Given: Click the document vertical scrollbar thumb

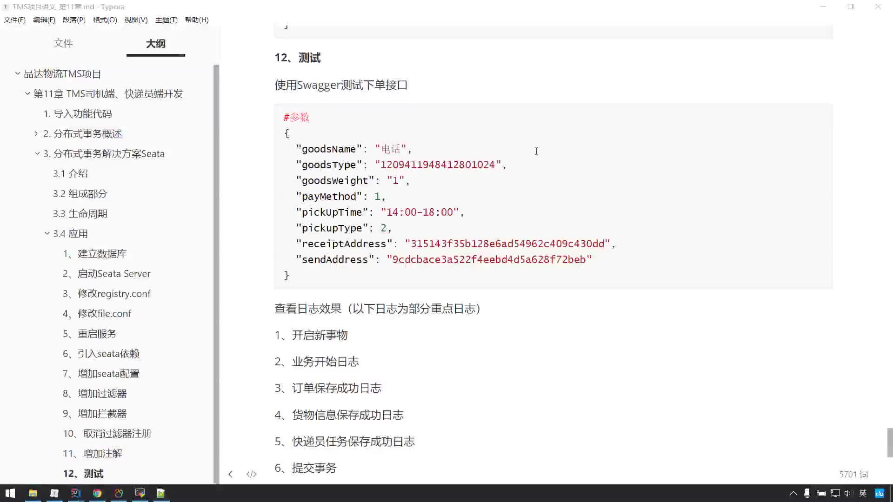Looking at the screenshot, I should point(890,443).
